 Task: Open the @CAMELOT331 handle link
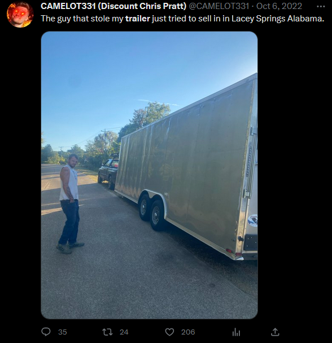tap(219, 6)
